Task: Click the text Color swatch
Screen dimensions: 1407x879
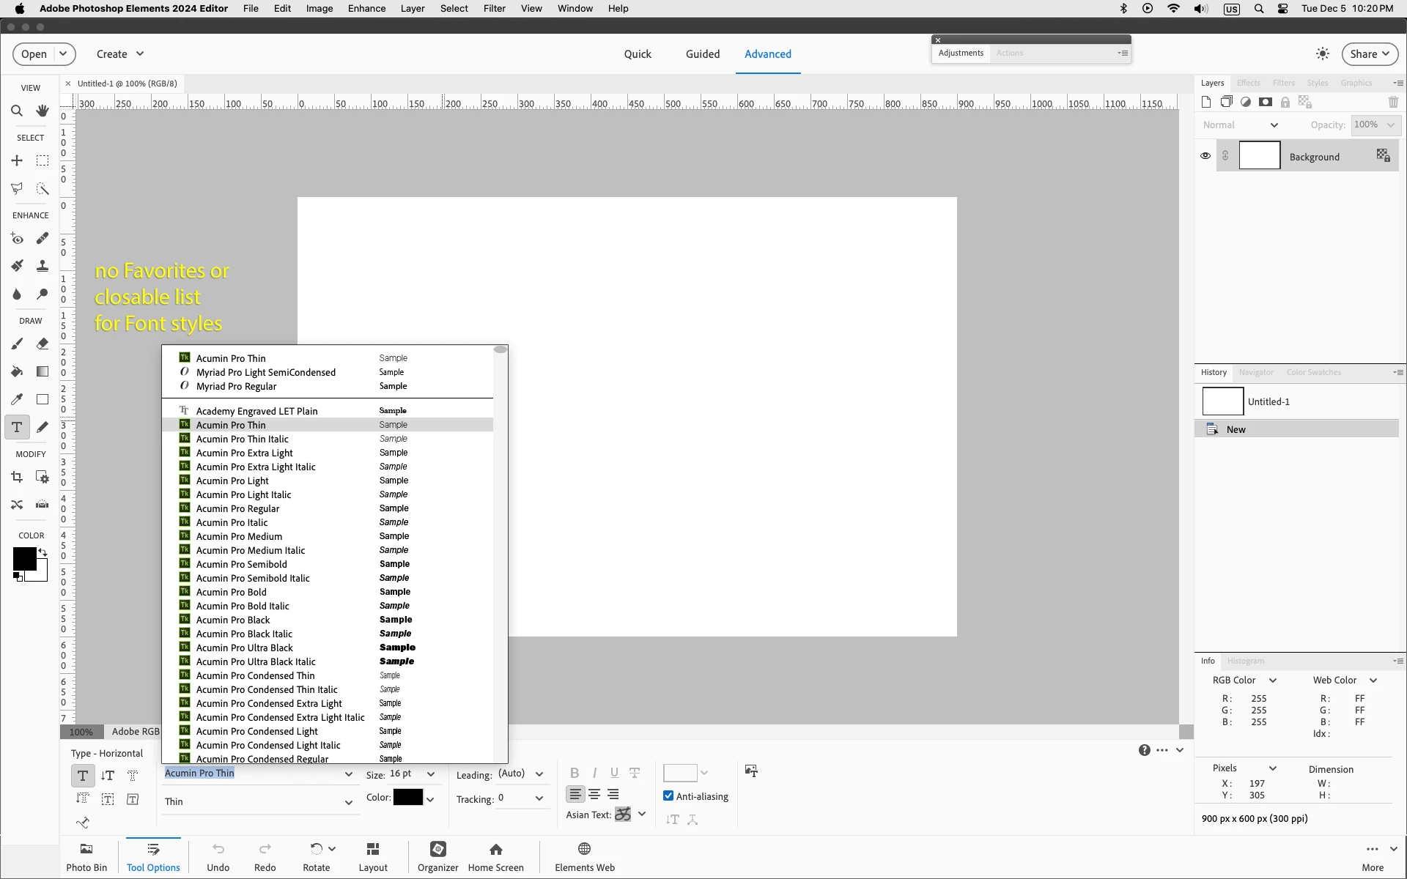Action: (x=407, y=798)
